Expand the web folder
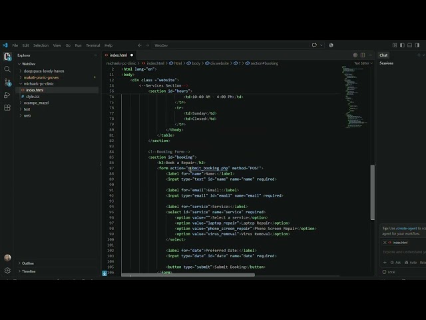This screenshot has width=426, height=320. tap(27, 115)
